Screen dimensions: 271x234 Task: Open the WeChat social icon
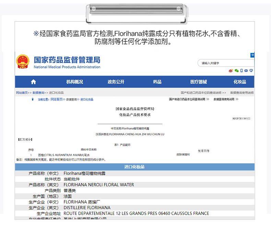point(237,71)
